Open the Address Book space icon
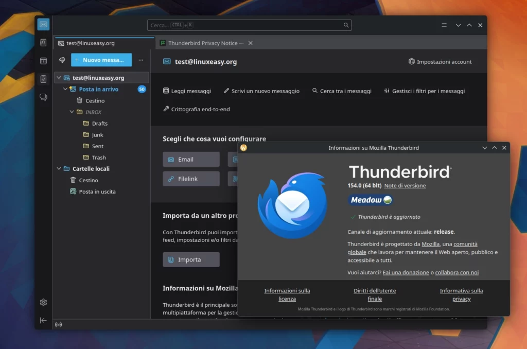 43,43
